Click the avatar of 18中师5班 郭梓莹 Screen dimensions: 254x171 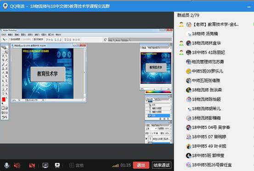189,155
